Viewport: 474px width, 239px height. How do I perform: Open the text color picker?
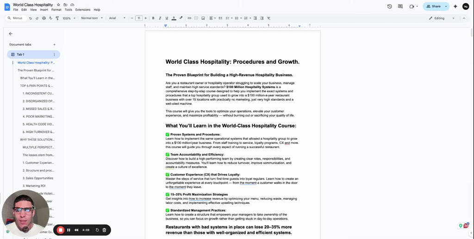click(174, 18)
